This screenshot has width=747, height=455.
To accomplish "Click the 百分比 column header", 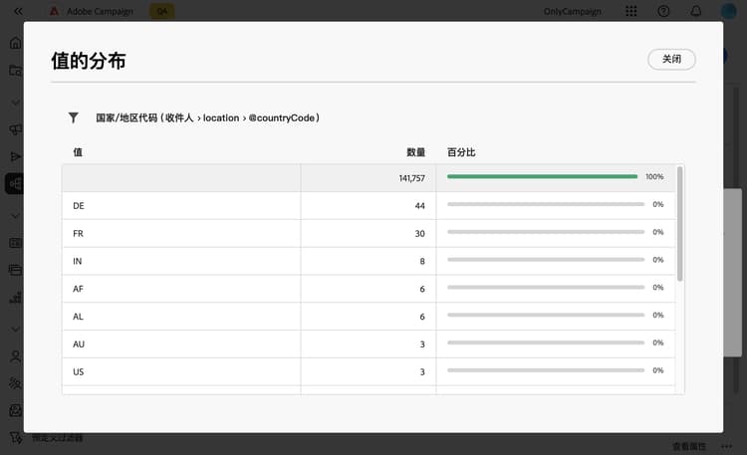I will 461,152.
